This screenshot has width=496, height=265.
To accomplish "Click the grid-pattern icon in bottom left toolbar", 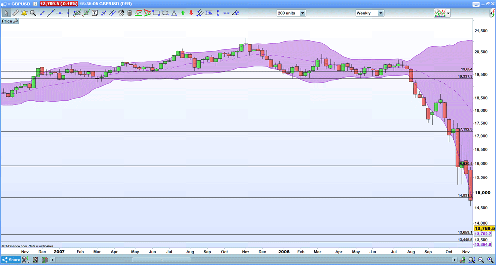I will pos(35,260).
